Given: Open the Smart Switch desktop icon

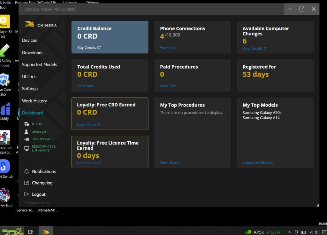Looking at the screenshot, I should (x=6, y=169).
